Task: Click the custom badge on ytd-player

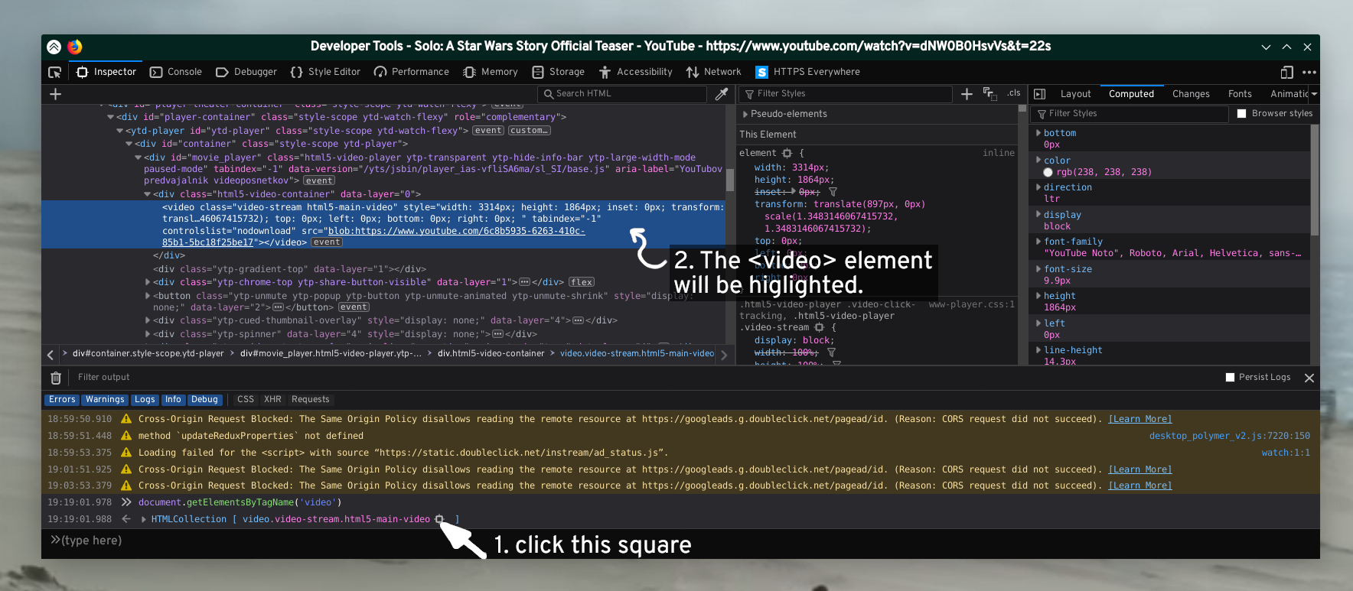Action: coord(529,131)
